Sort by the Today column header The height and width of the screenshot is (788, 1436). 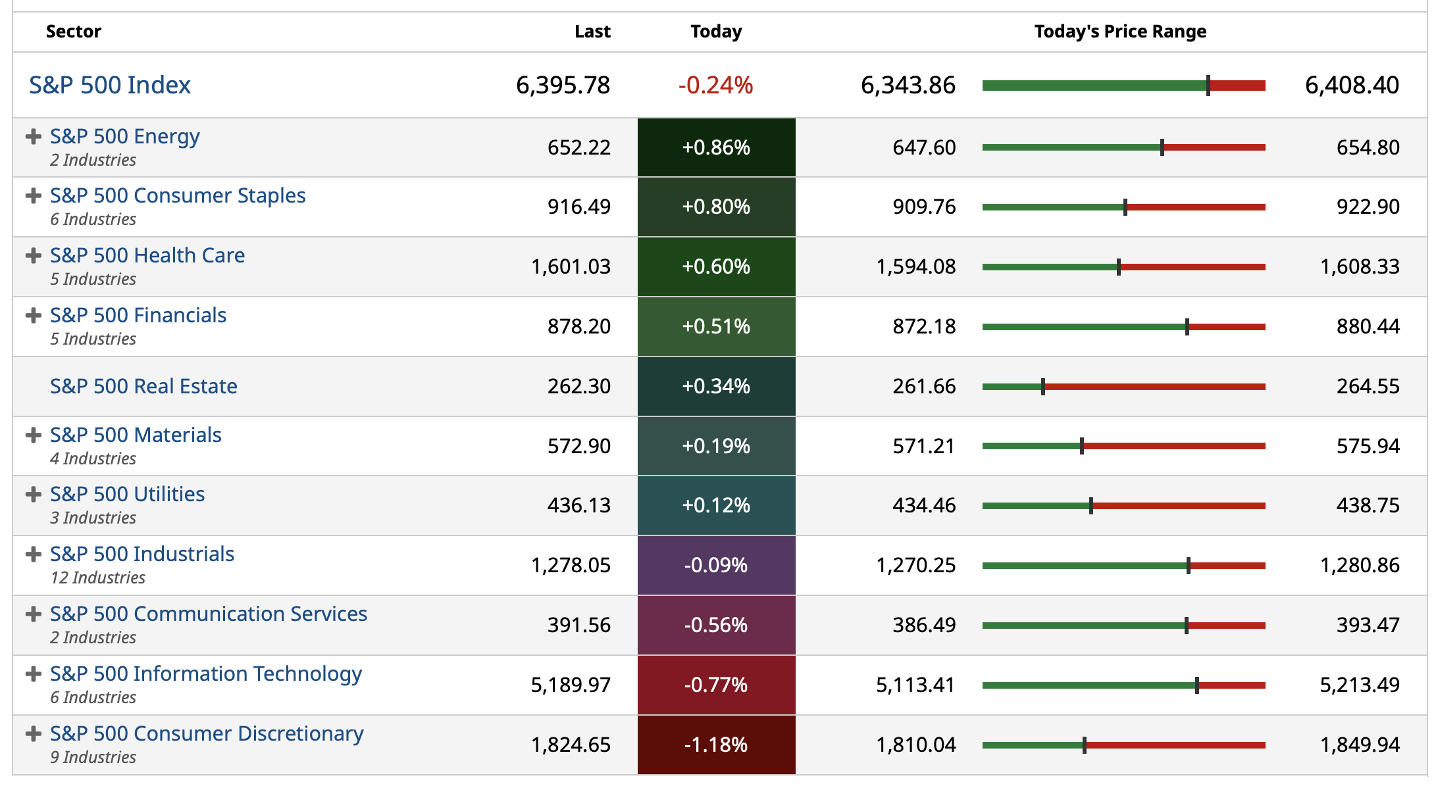coord(716,32)
